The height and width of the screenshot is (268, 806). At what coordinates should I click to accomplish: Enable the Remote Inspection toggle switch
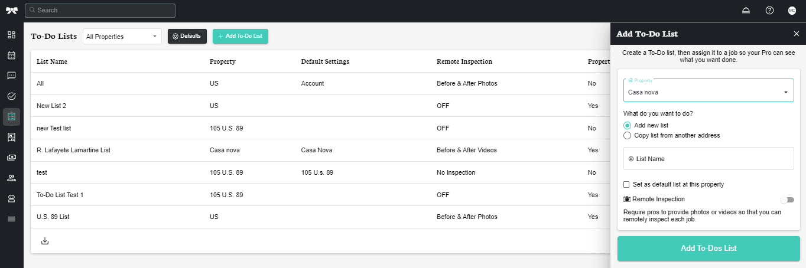coord(786,200)
